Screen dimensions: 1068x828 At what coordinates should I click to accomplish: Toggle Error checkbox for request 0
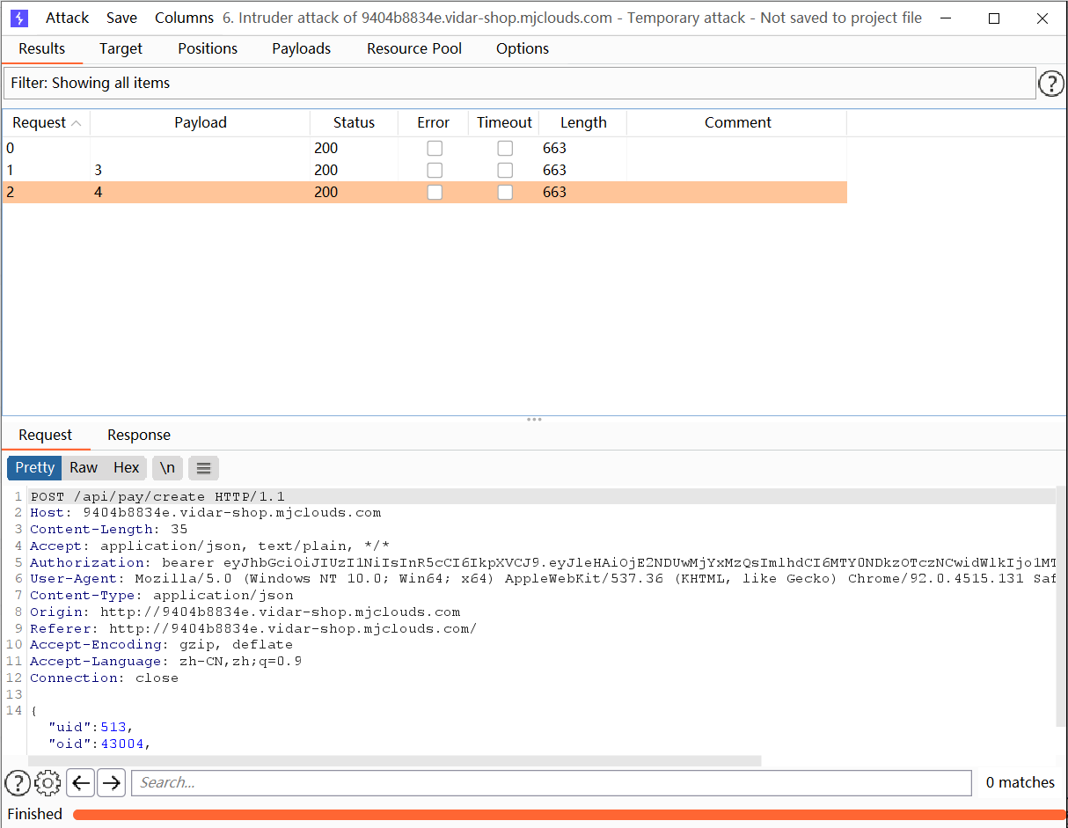tap(435, 149)
